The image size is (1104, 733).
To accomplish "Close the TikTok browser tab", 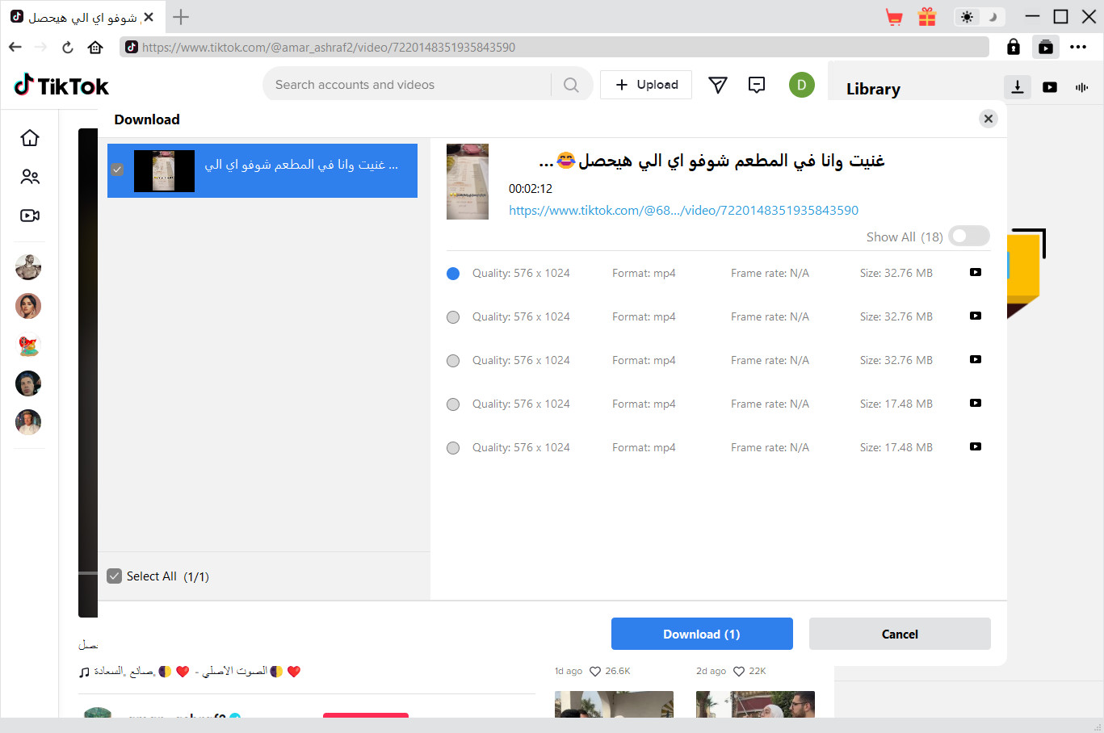I will tap(149, 17).
